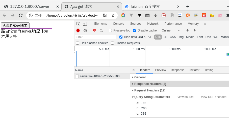Toggle the red filter funnel icon
The height and width of the screenshot is (134, 229).
coord(94,30)
